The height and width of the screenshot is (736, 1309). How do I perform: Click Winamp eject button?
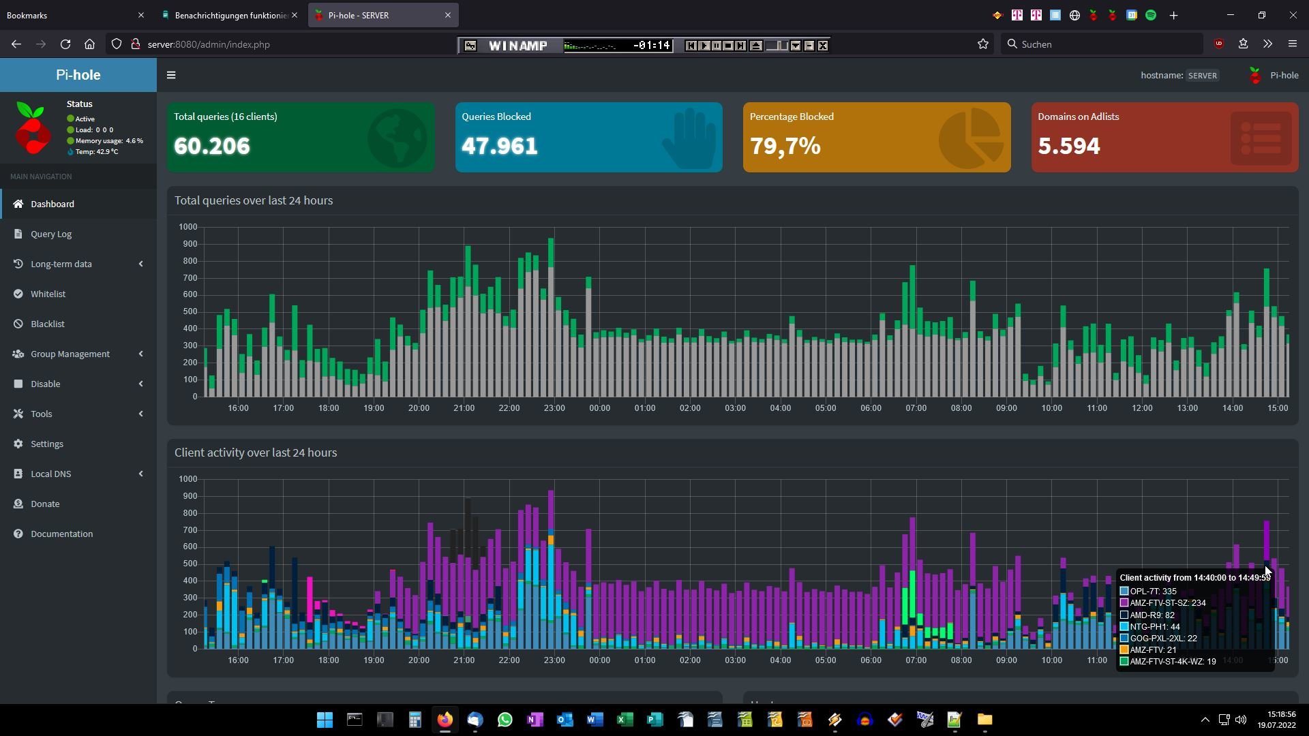coord(756,46)
